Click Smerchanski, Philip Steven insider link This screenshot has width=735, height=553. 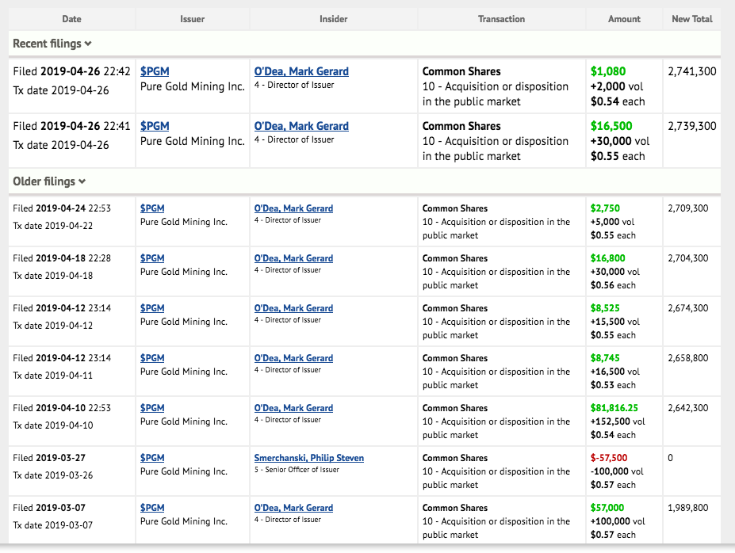point(308,458)
